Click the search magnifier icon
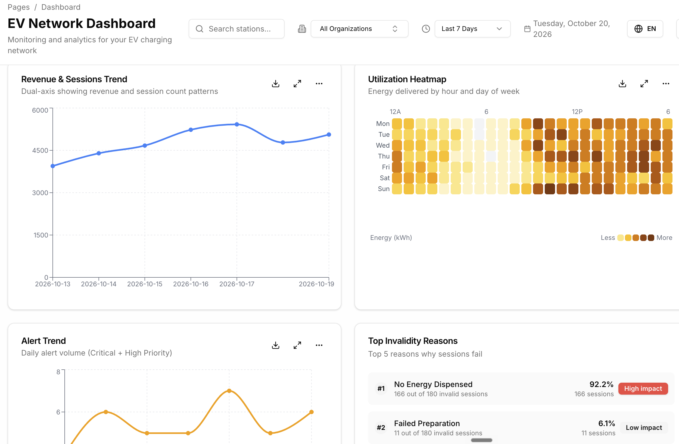679x444 pixels. [200, 29]
